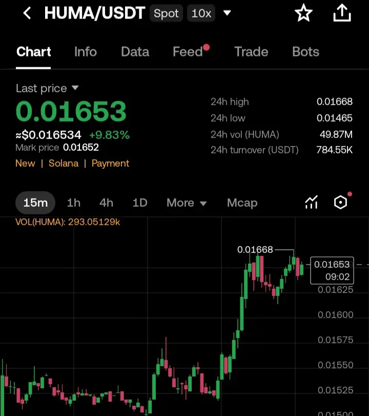Select the 15m timeframe
This screenshot has width=369, height=416.
(35, 203)
